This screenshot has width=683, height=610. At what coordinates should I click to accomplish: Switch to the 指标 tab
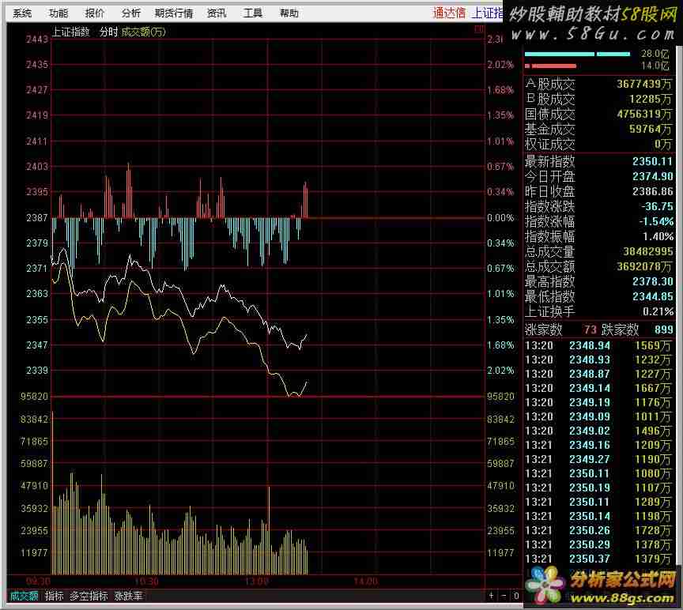(55, 596)
